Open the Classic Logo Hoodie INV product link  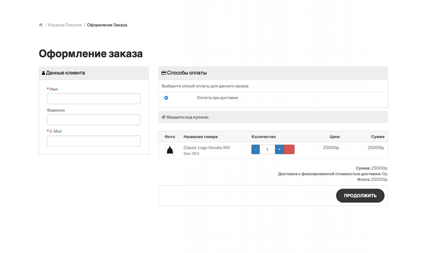pos(207,148)
